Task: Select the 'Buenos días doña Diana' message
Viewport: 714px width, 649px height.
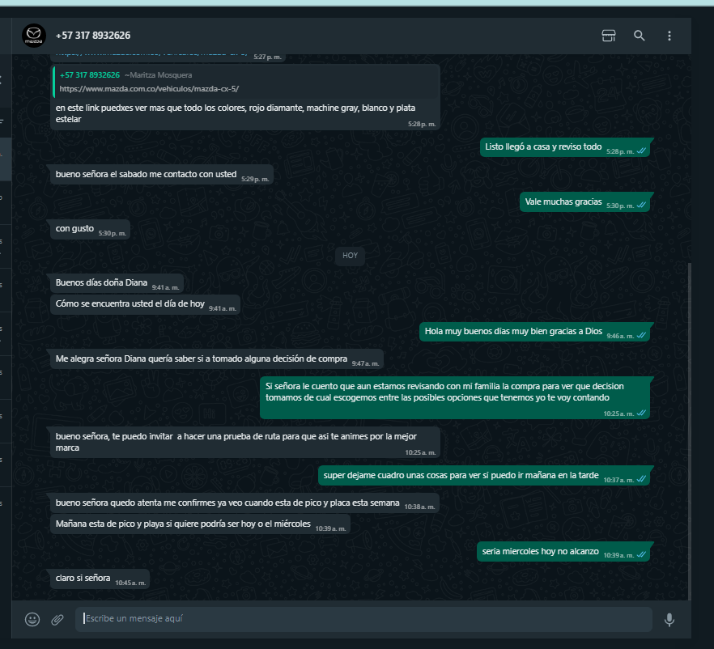Action: pyautogui.click(x=117, y=283)
